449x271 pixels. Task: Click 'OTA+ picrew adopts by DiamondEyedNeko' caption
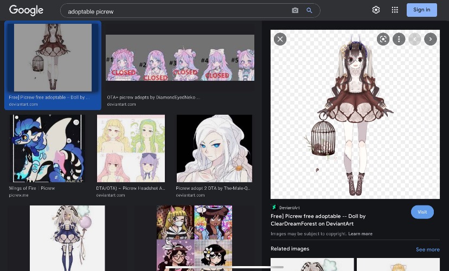pyautogui.click(x=153, y=98)
